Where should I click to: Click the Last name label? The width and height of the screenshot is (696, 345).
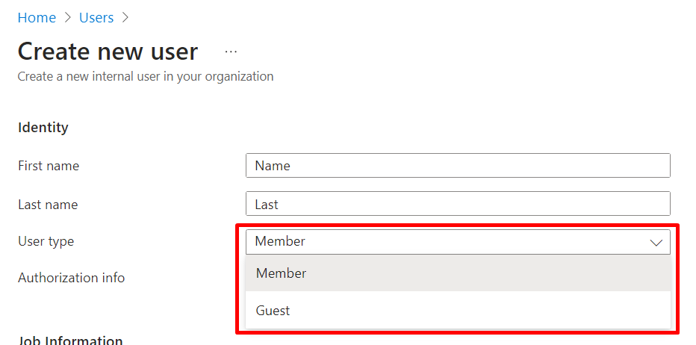[x=48, y=205]
